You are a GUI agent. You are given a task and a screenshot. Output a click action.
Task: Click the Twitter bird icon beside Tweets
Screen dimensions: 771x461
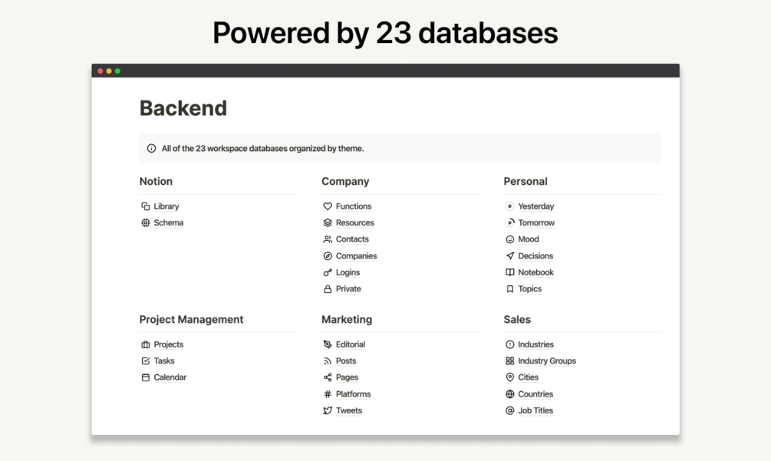pos(328,410)
